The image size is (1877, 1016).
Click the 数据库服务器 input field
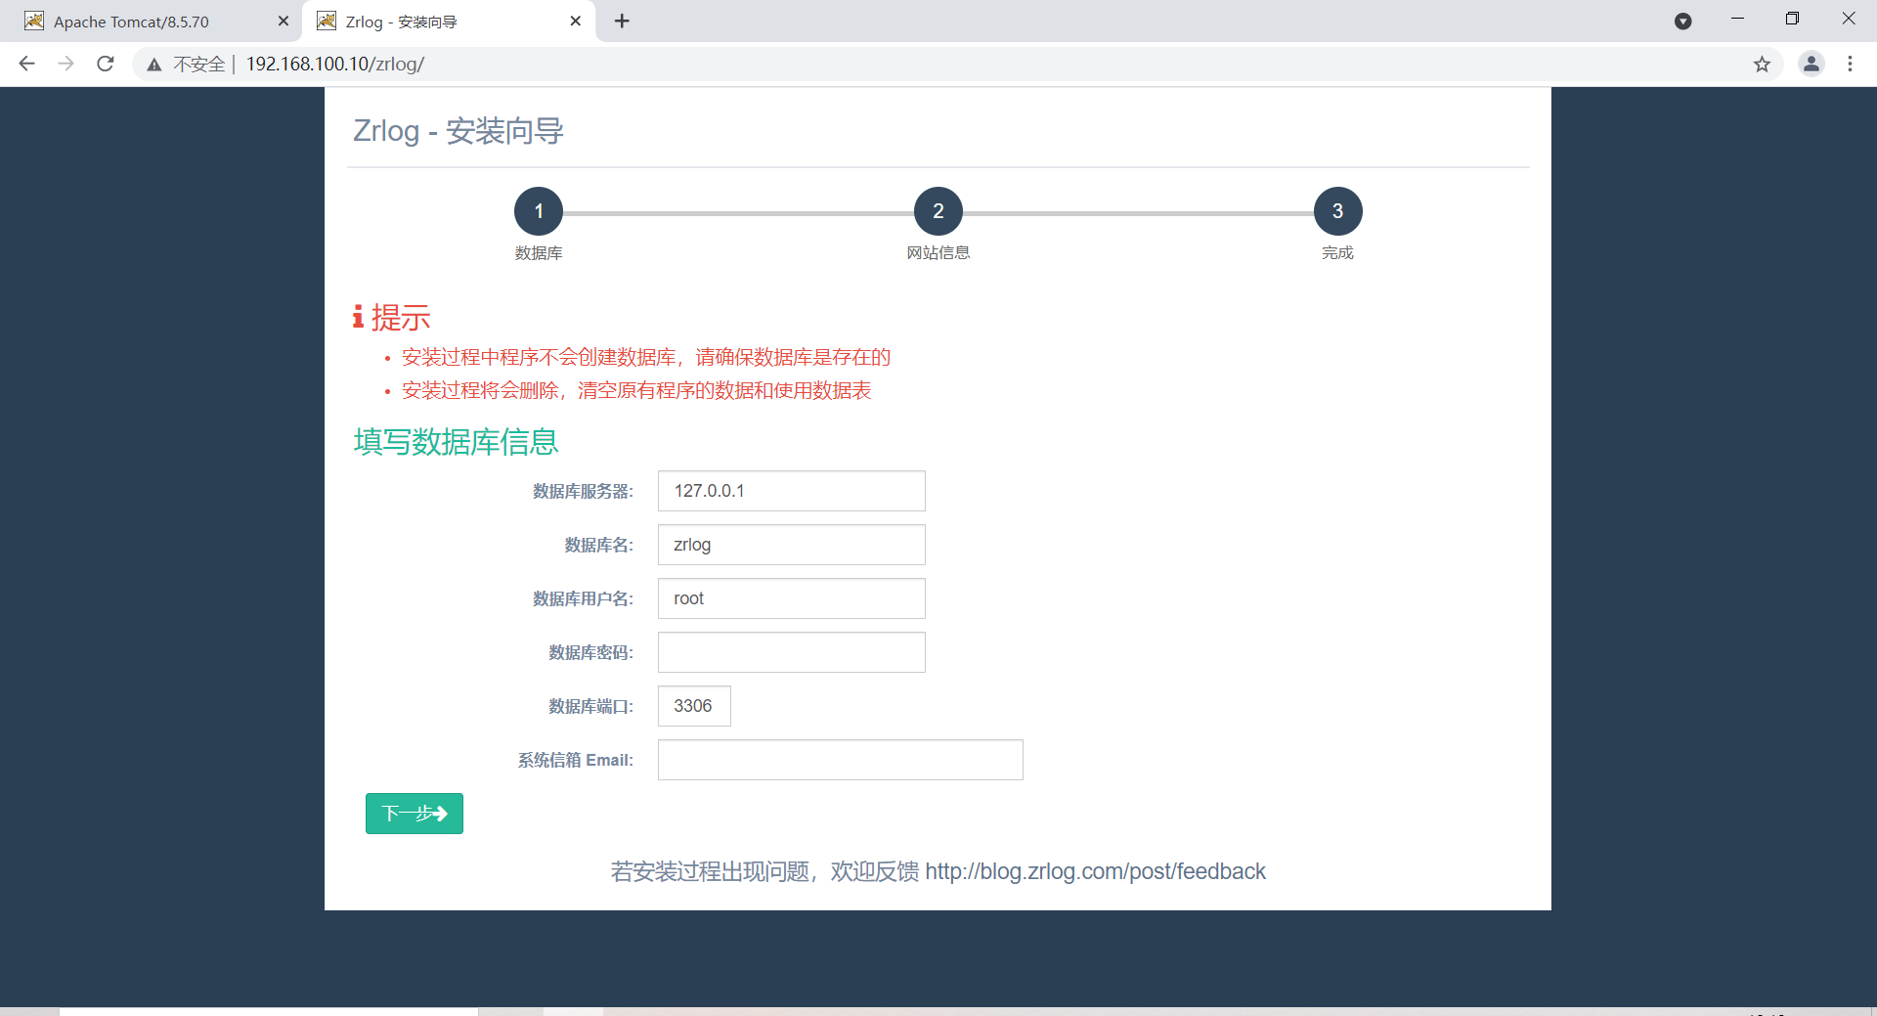[792, 491]
